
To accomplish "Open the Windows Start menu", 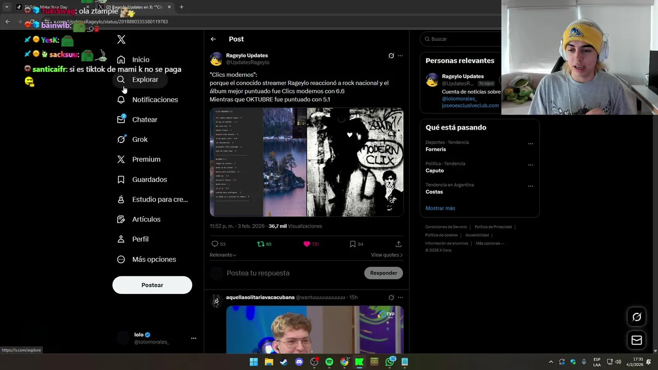I will coord(253,362).
